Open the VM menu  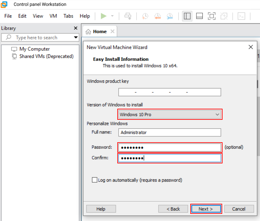[53, 16]
